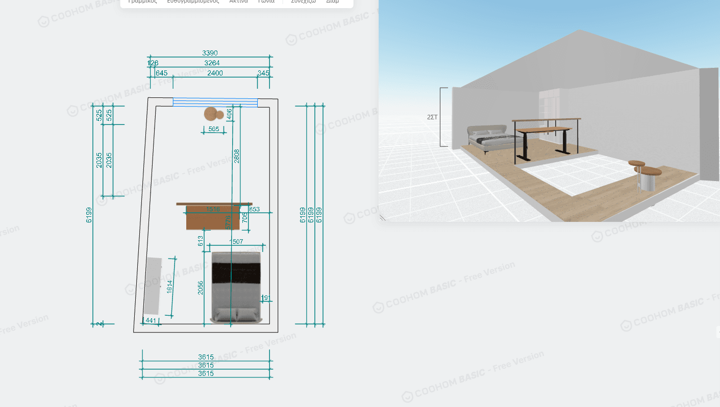The height and width of the screenshot is (407, 720).
Task: Select the 126 dimension label
Action: pyautogui.click(x=153, y=63)
